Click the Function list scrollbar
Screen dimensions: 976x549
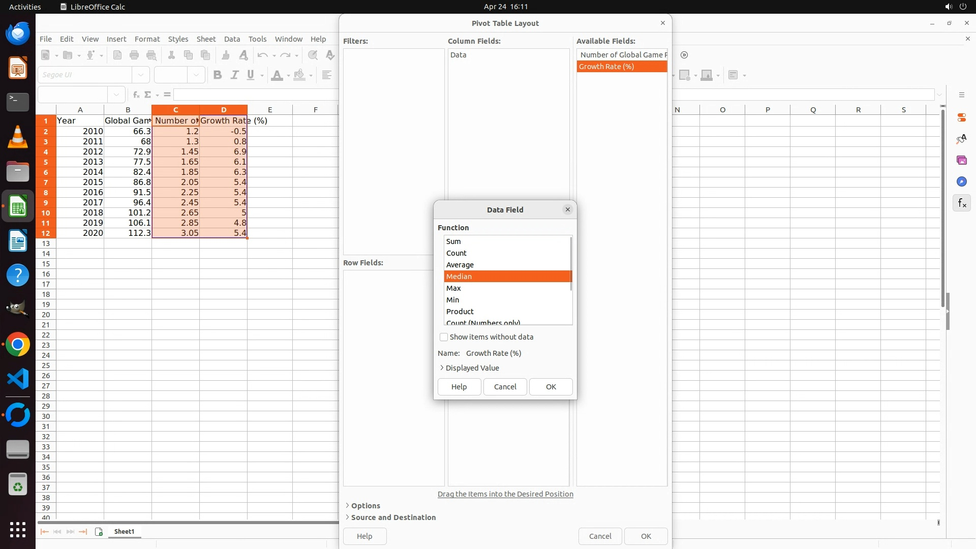pyautogui.click(x=571, y=264)
